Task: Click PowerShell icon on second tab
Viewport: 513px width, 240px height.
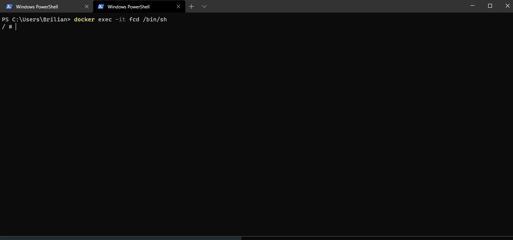Action: tap(101, 6)
